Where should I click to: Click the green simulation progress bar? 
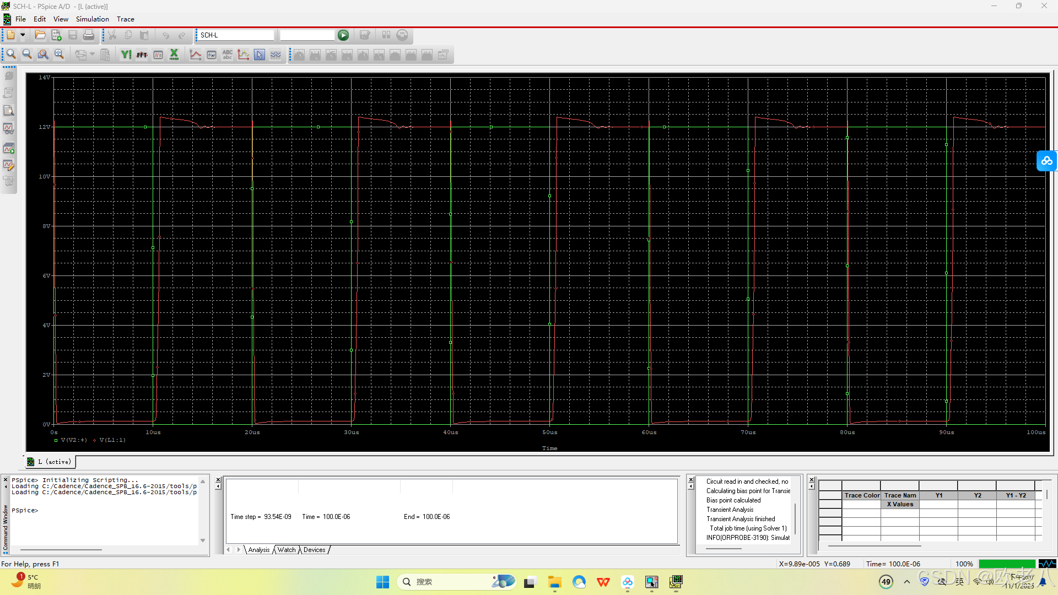[x=1006, y=564]
